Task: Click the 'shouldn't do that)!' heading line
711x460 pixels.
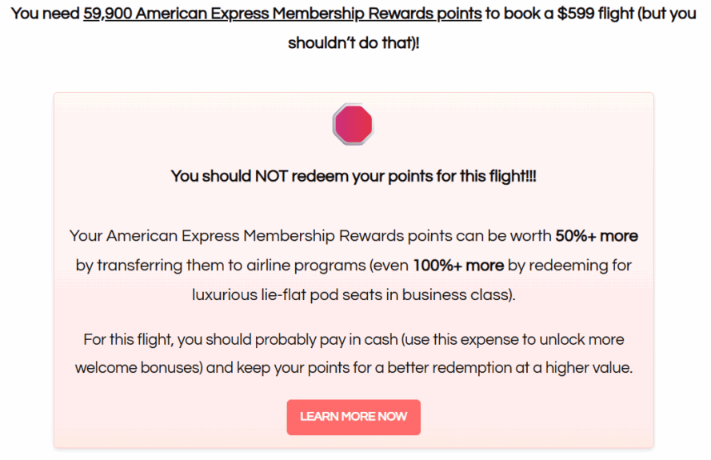Action: (354, 43)
